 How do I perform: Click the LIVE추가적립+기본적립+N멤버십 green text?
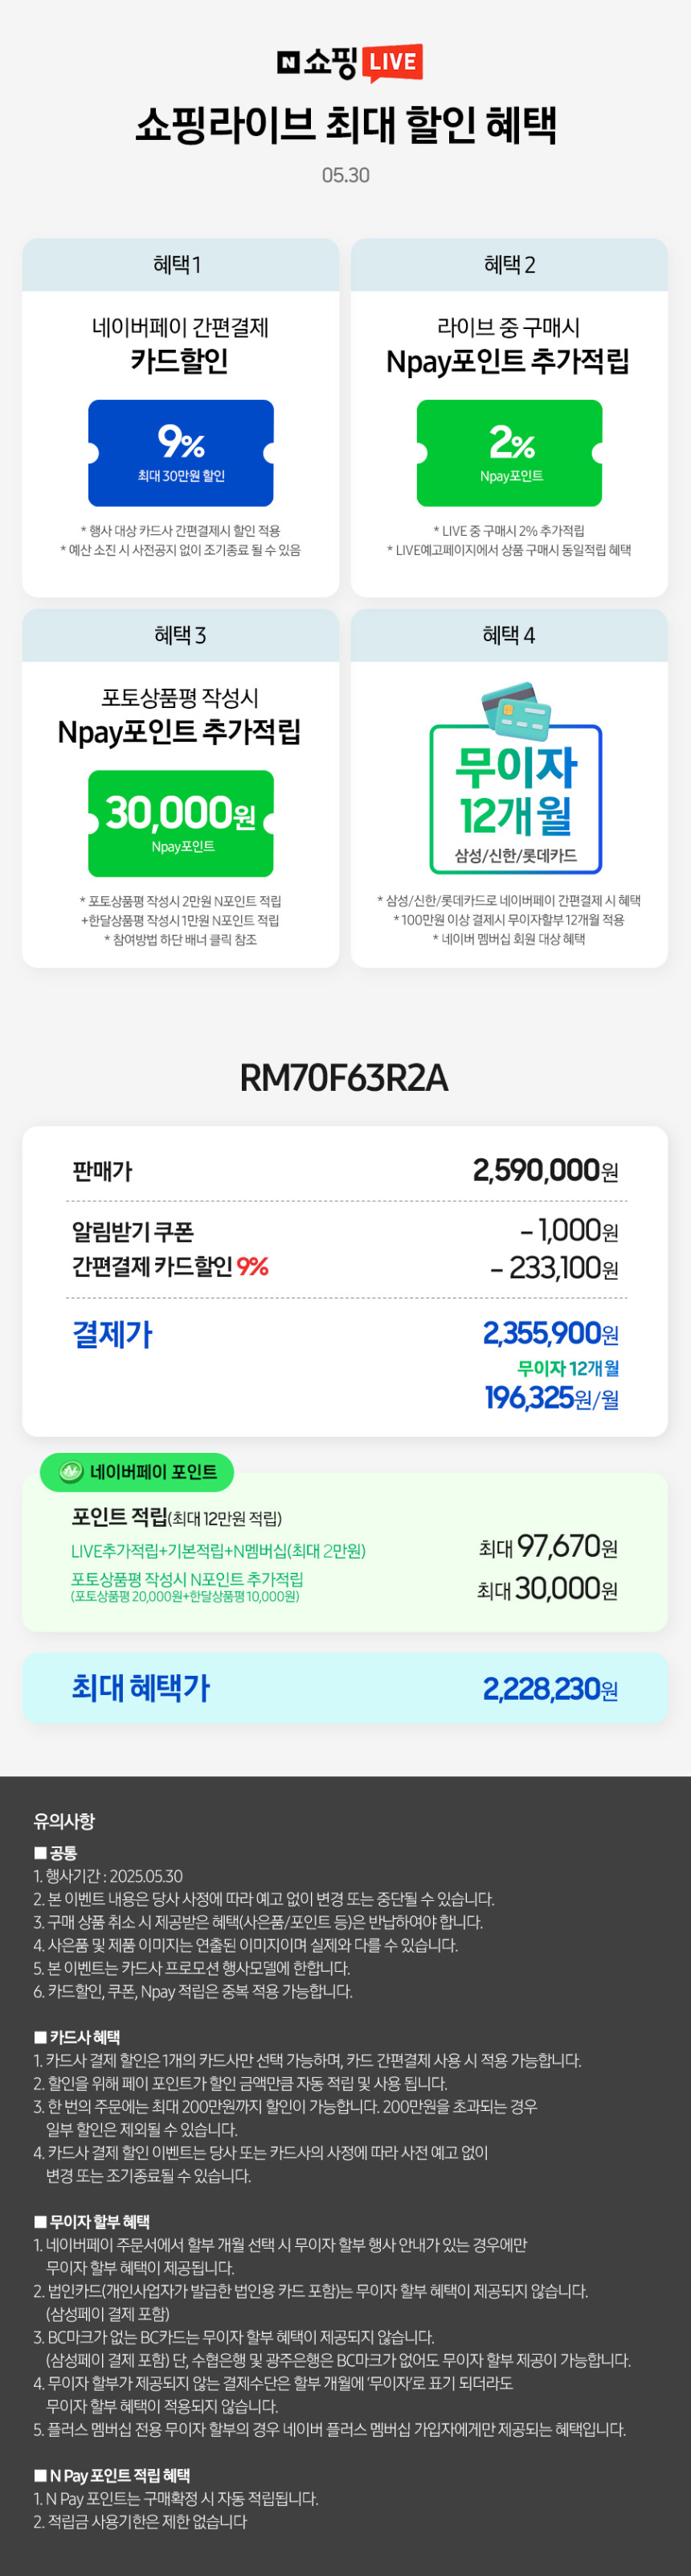coord(218,1550)
